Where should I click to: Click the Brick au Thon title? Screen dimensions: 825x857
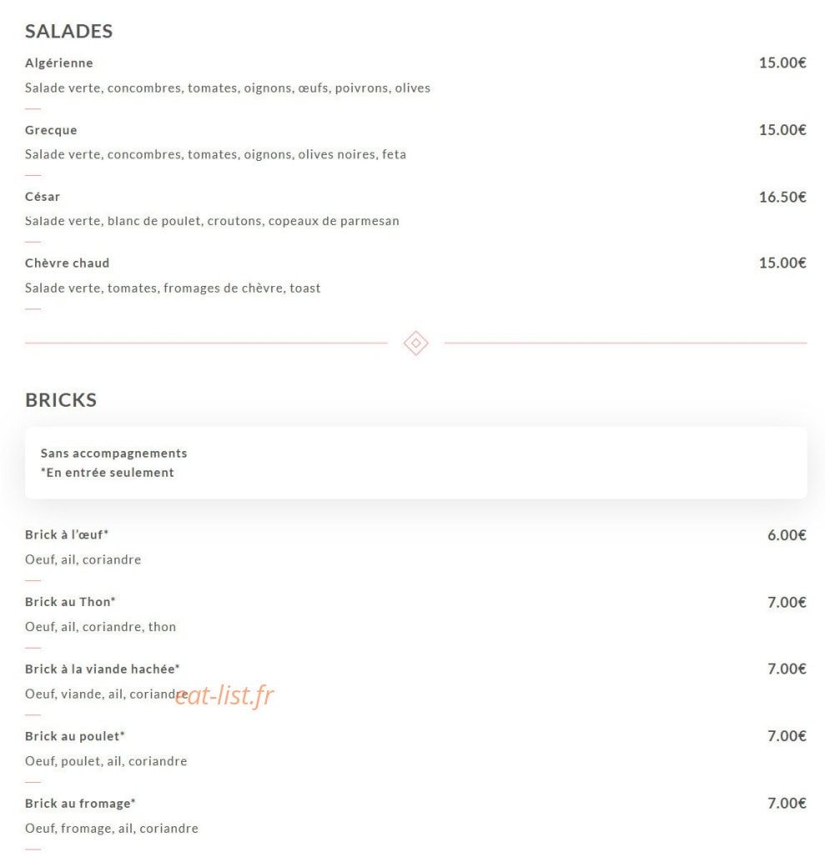(70, 602)
